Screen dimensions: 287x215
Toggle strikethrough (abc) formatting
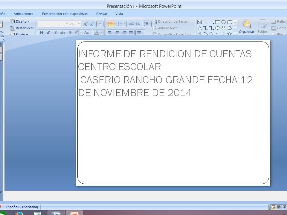(62, 32)
